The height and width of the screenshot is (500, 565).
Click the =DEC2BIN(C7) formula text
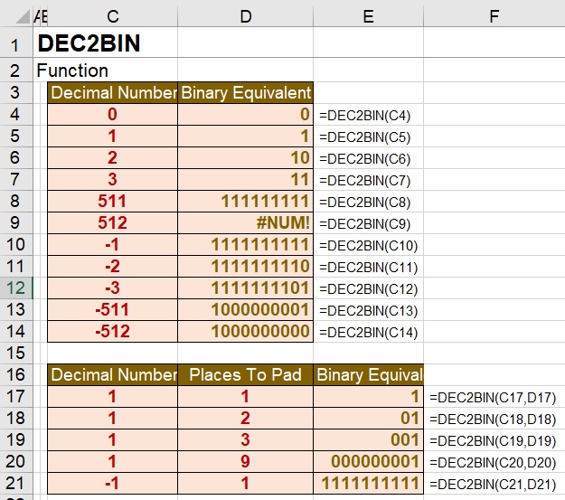pos(364,181)
